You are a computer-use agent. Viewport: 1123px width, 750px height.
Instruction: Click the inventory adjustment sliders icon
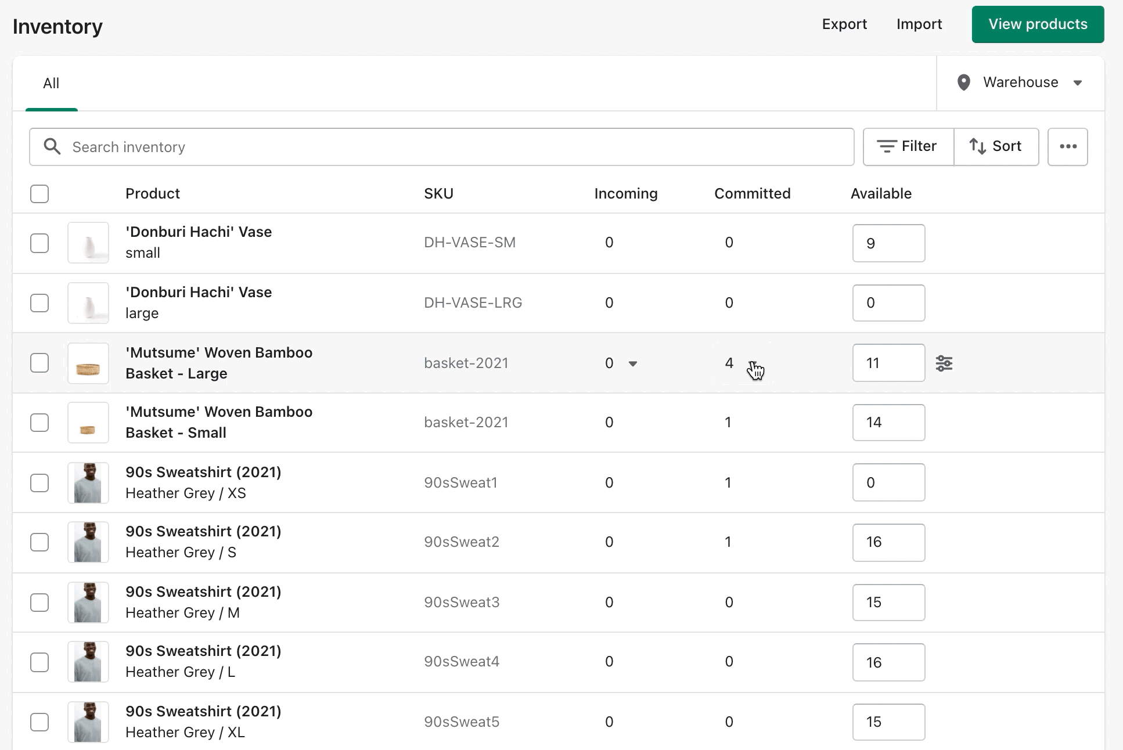(x=945, y=363)
